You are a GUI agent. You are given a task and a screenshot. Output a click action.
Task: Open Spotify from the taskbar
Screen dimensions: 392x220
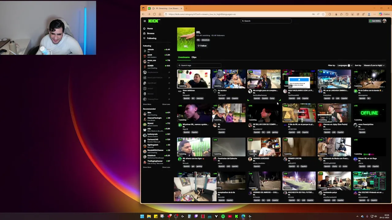click(x=223, y=216)
